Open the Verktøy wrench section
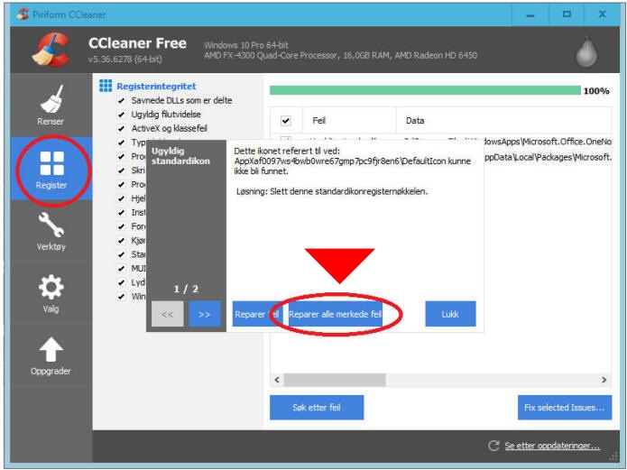627x470 pixels. point(51,231)
